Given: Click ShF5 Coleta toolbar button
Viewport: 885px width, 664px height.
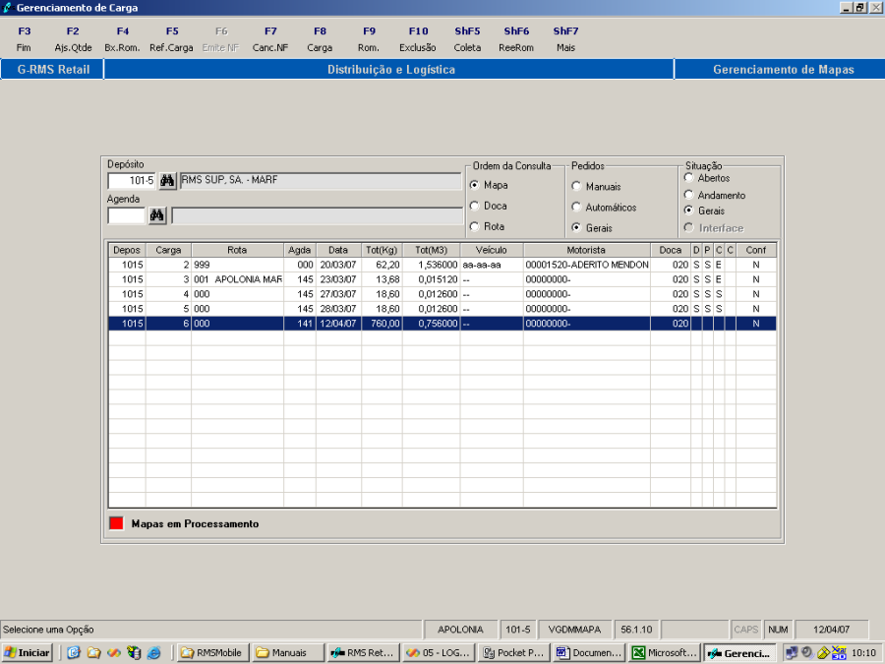Looking at the screenshot, I should (467, 39).
